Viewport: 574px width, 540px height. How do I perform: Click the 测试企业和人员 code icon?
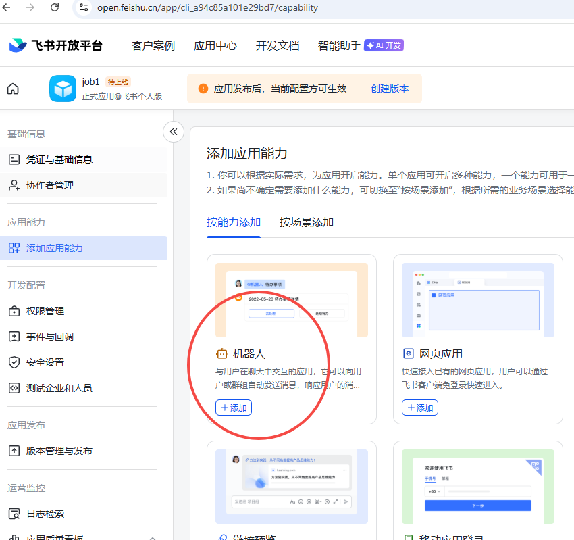pyautogui.click(x=14, y=388)
